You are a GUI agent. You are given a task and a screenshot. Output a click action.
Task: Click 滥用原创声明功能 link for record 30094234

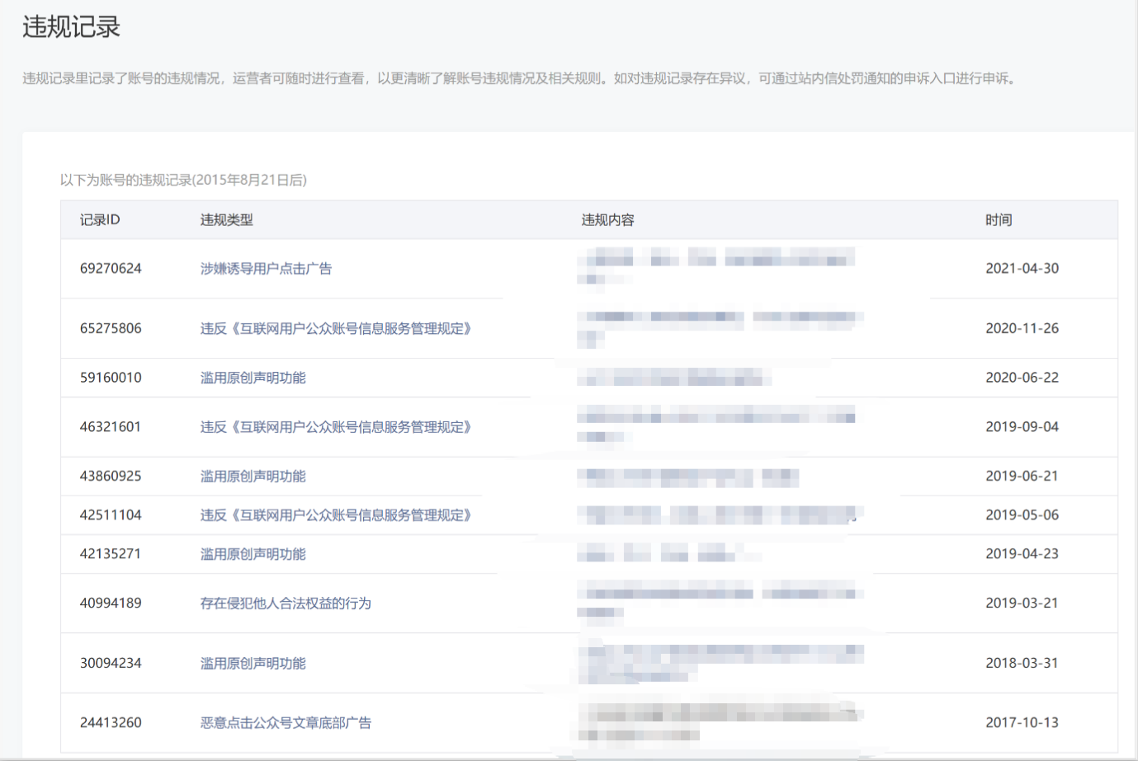(253, 664)
